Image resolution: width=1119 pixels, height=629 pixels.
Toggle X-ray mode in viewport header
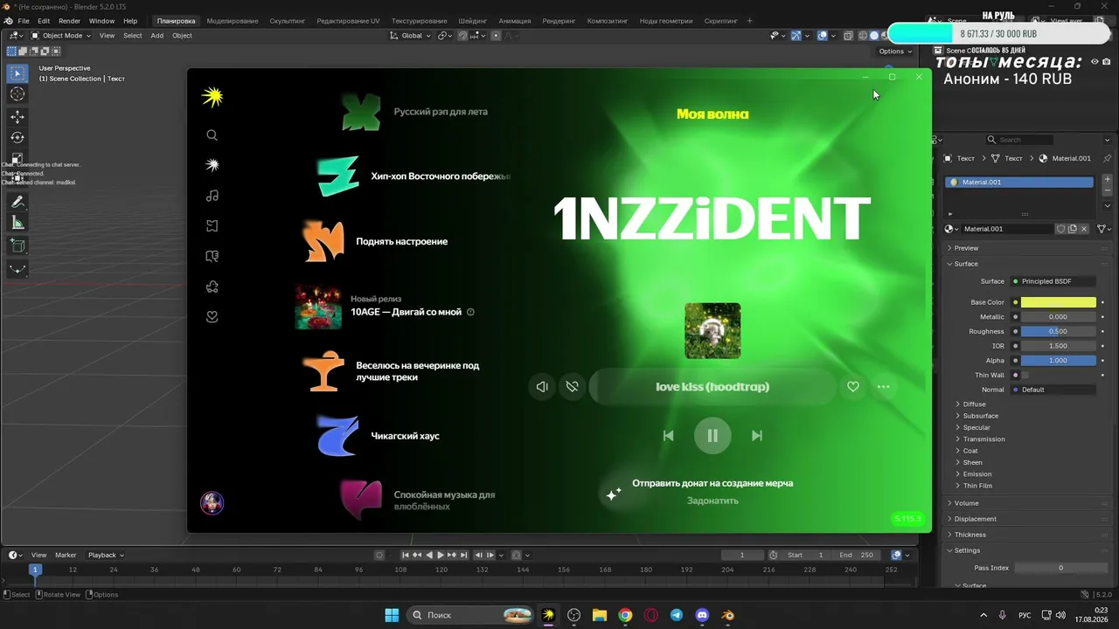pos(848,36)
